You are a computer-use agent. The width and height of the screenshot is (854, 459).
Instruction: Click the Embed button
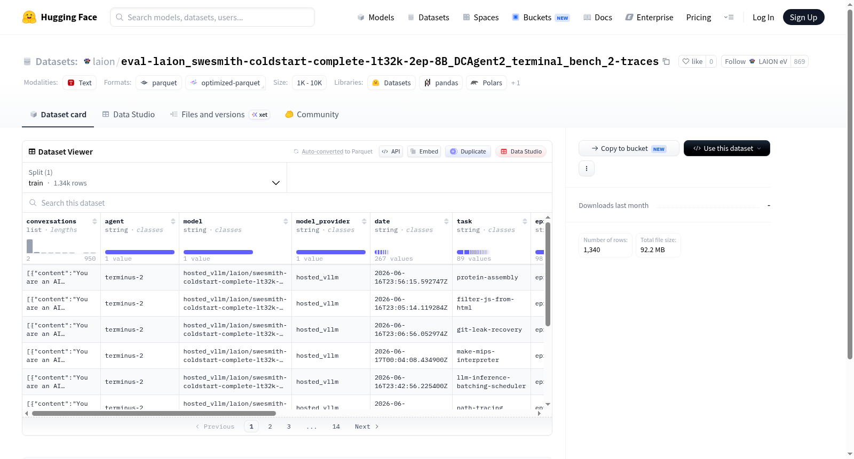click(x=424, y=151)
